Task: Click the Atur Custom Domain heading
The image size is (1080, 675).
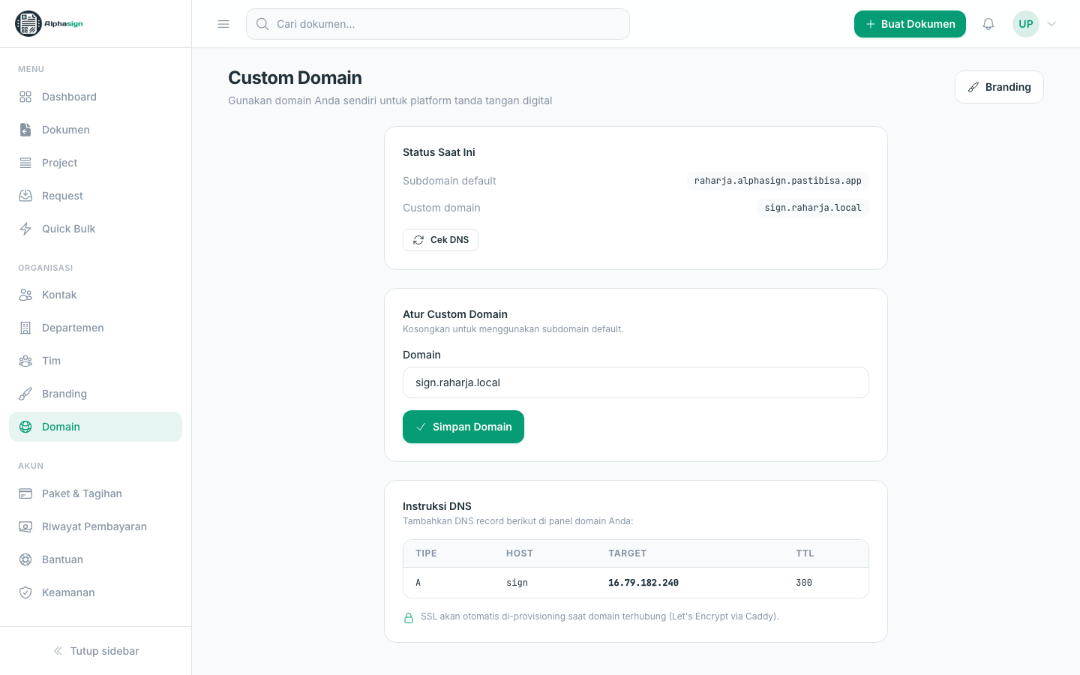Action: (x=455, y=314)
